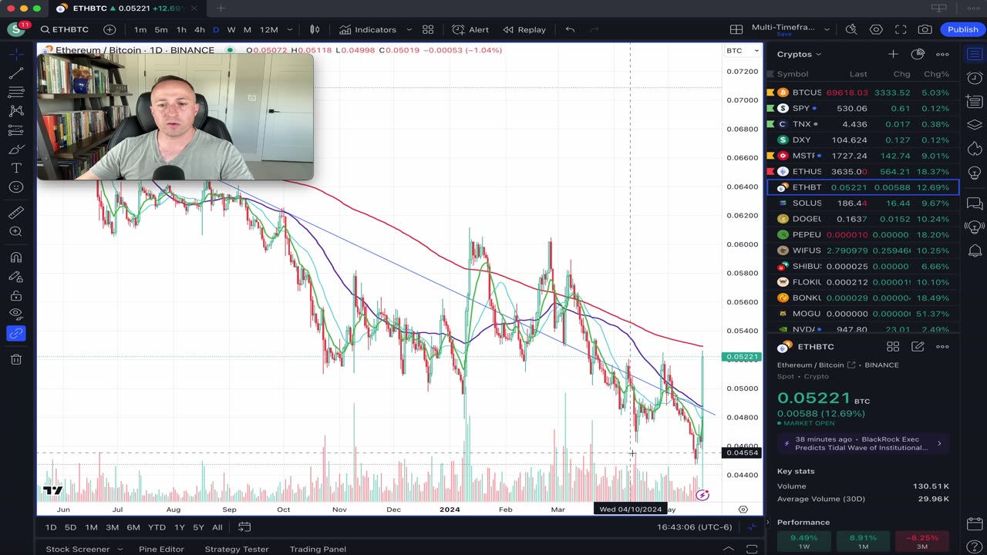Set the 1Y date range
This screenshot has height=555, width=987.
coord(179,527)
